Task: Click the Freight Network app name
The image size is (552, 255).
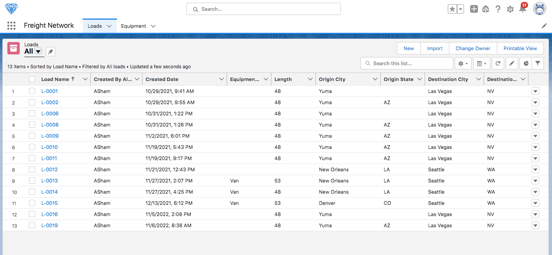Action: click(x=49, y=25)
